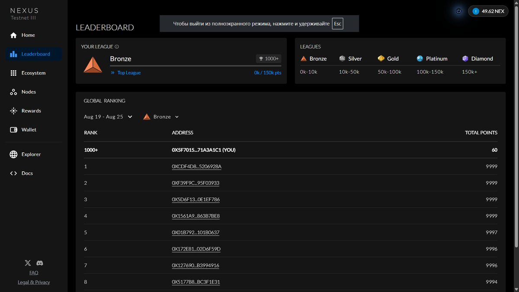Click the Esc key hint in fullscreen notice
The width and height of the screenshot is (519, 292).
point(338,24)
